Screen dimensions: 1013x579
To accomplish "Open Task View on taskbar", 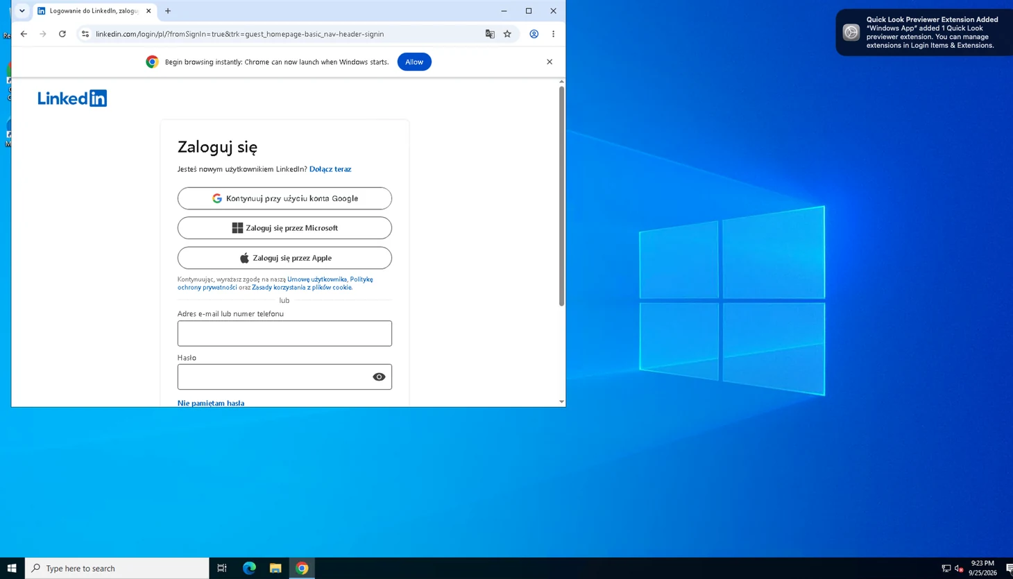I will (x=222, y=569).
